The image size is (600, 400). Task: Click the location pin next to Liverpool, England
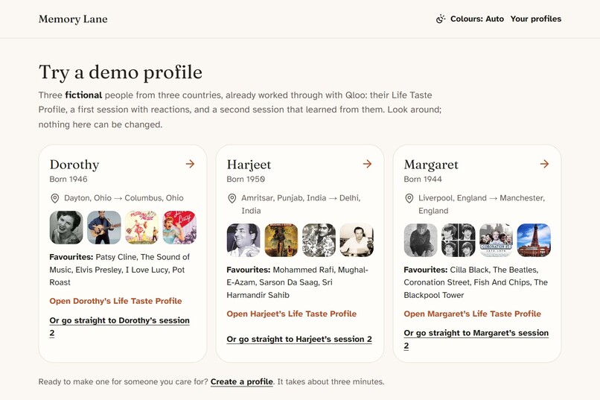[x=409, y=198]
